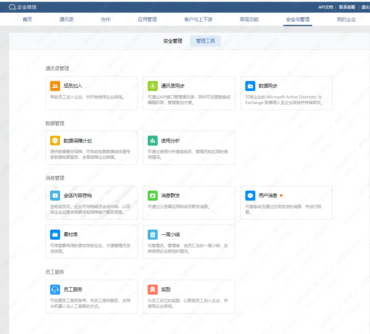Open the 一周小结 card title
This screenshot has height=334, width=370.
170,234
